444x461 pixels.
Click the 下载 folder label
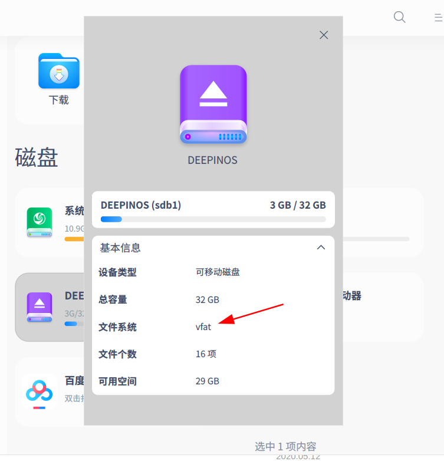click(x=58, y=100)
